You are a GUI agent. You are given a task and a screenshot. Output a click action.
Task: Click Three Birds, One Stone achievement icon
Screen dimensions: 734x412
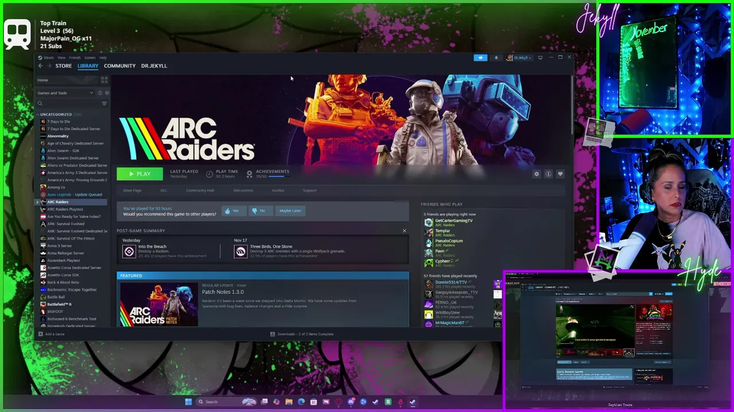(x=240, y=251)
